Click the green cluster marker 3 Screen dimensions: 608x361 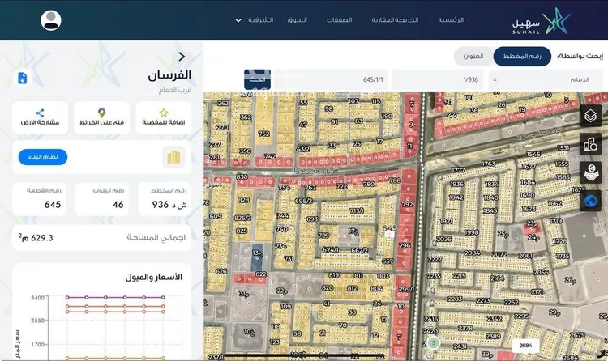434,343
